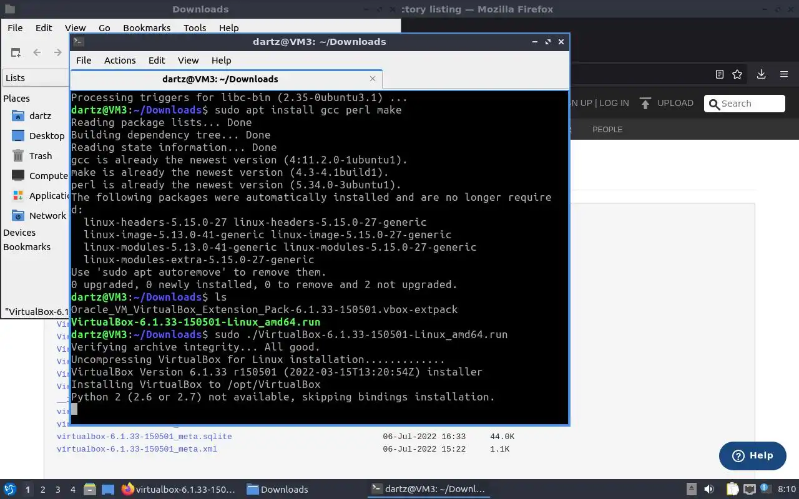Viewport: 799px width, 499px height.
Task: Click the 06-Jul-2022 15:22 date cell
Action: [x=424, y=449]
